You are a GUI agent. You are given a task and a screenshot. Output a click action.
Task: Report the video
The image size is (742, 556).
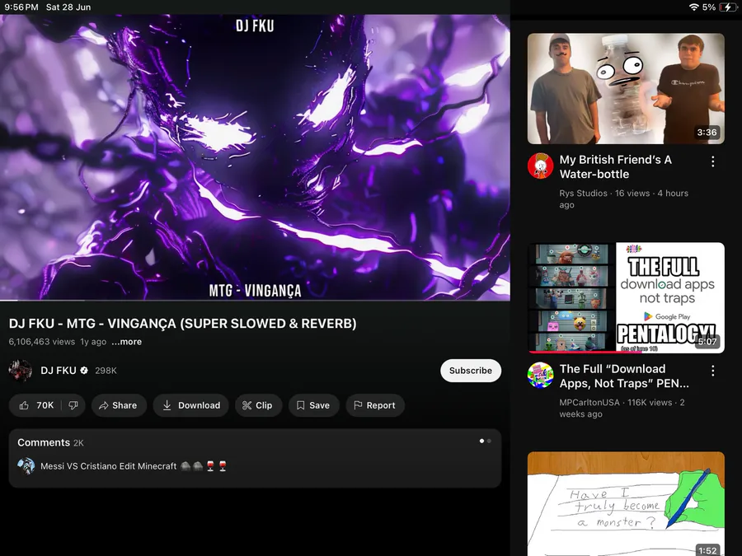pos(375,405)
